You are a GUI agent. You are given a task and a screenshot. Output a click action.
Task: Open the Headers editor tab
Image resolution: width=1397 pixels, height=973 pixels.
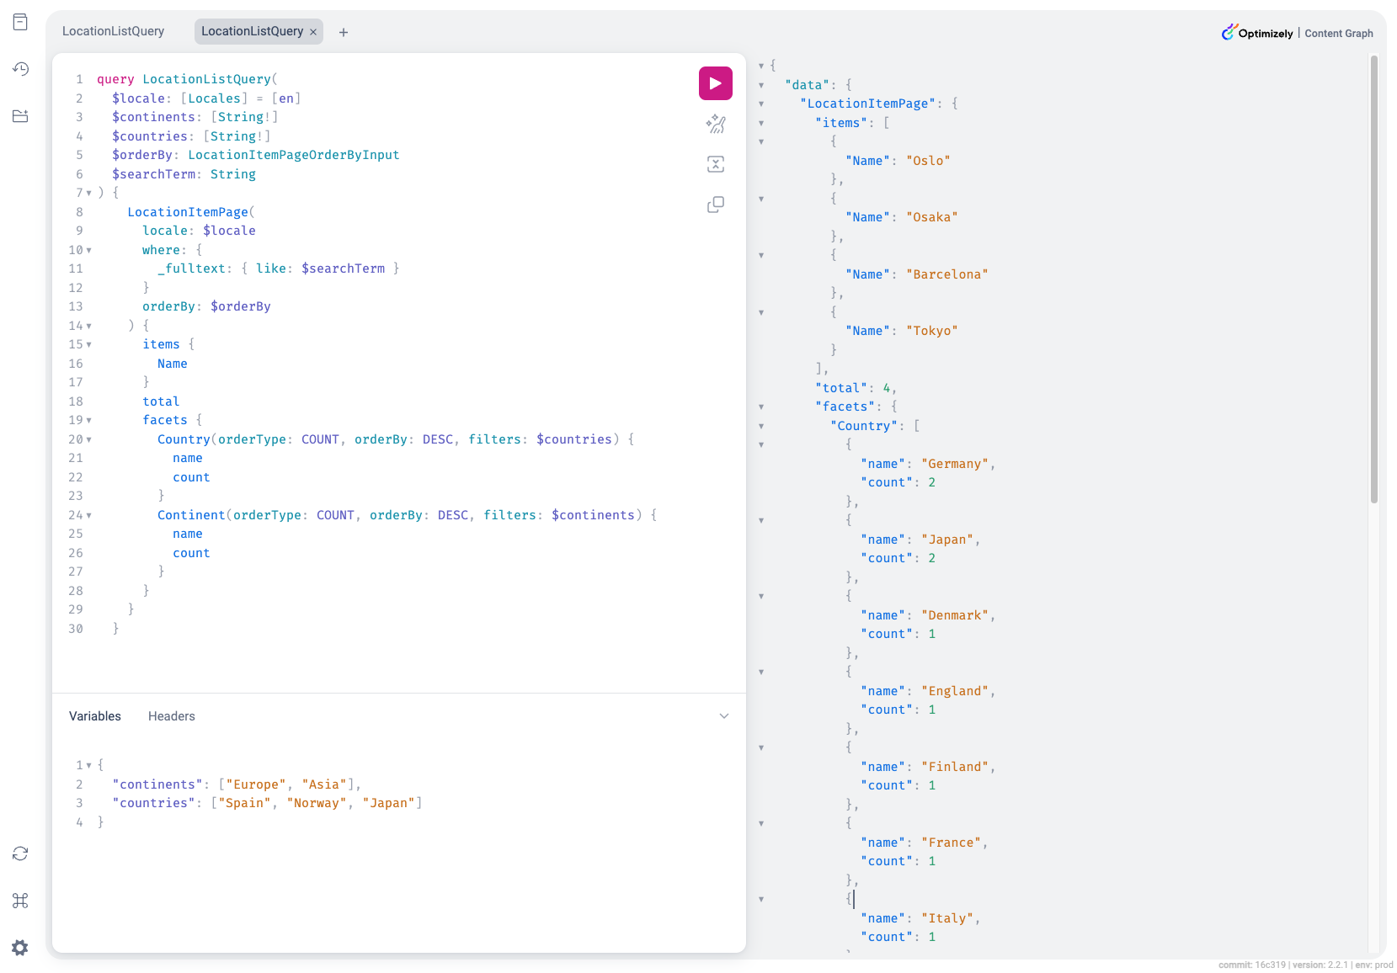(x=171, y=716)
